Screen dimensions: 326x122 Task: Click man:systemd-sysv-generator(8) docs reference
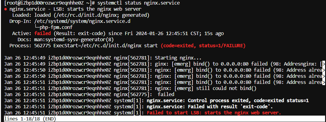[74, 39]
